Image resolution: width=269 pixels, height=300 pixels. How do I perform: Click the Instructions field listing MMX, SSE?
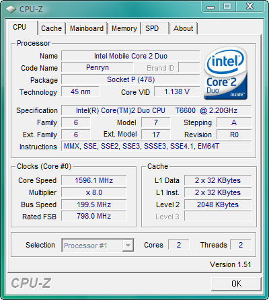[157, 146]
